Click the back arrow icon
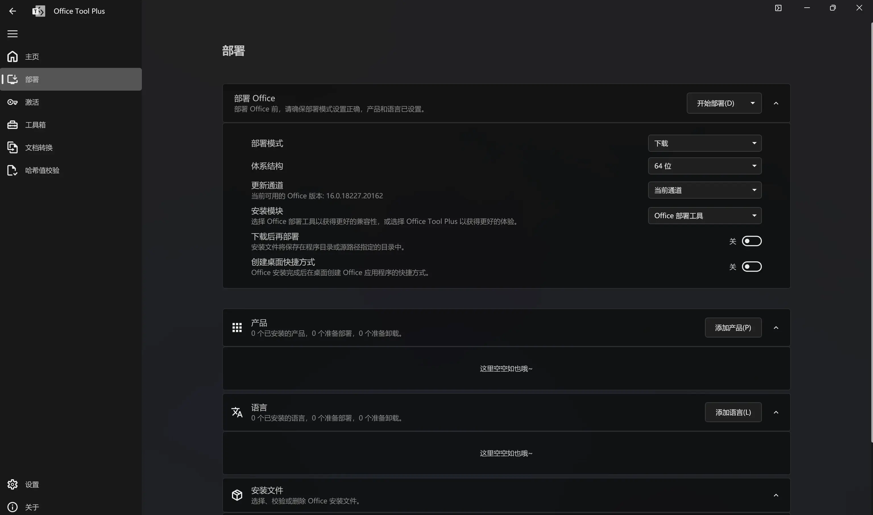 point(13,11)
